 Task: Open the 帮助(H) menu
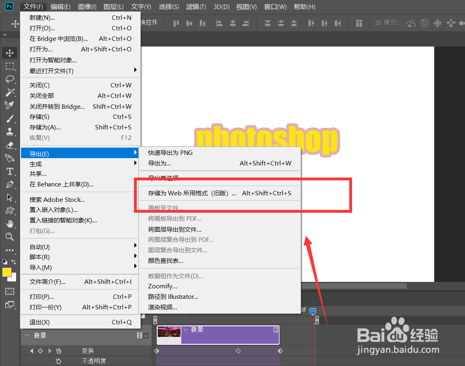pos(305,6)
